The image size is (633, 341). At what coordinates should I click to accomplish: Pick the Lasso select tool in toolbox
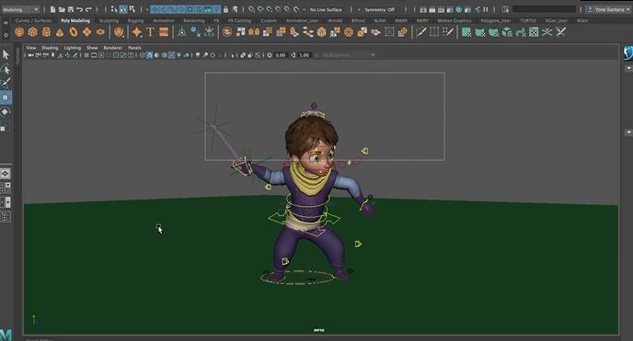[6, 69]
